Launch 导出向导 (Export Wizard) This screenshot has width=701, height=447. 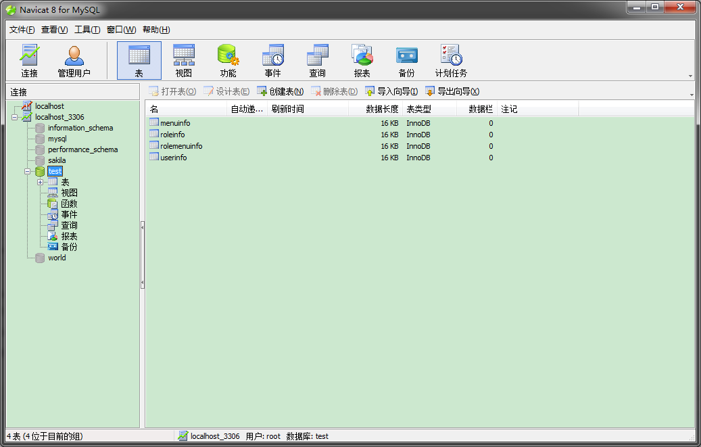click(452, 91)
